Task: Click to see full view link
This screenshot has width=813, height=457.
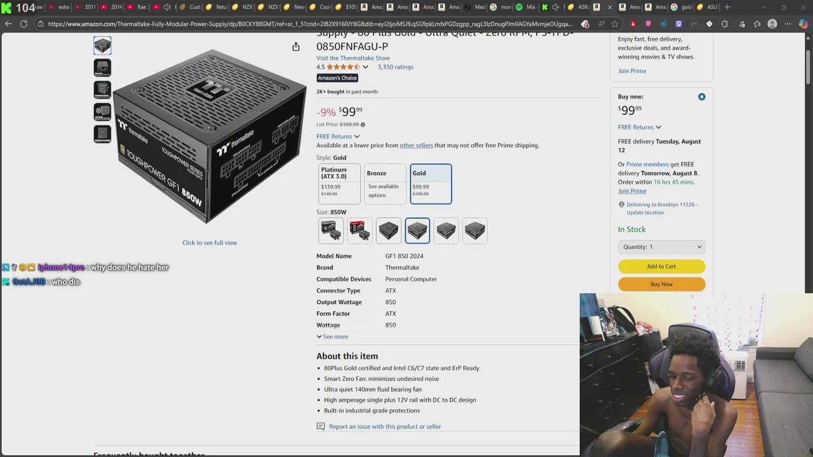Action: coord(210,242)
